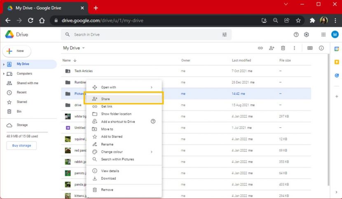This screenshot has width=342, height=199.
Task: Click the Last modified column header
Action: point(241,60)
